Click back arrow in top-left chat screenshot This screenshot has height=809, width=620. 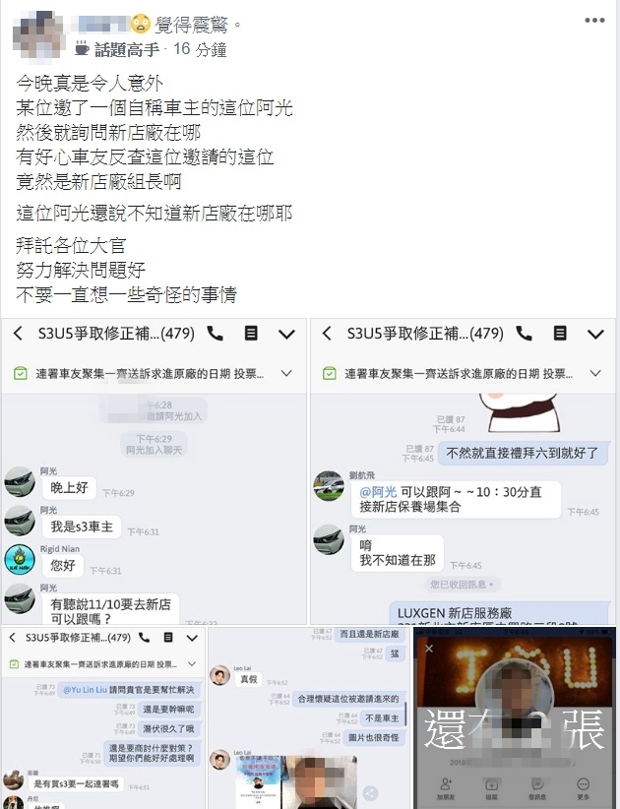(18, 334)
